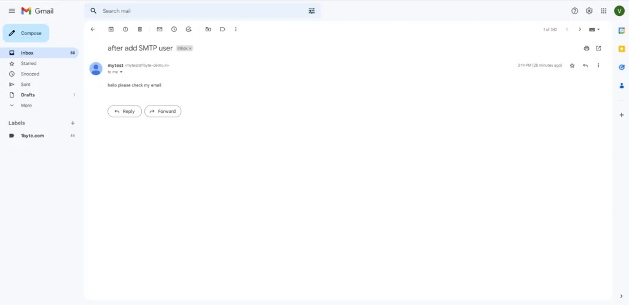Open the Sent folder
This screenshot has height=305, width=629.
(x=26, y=85)
